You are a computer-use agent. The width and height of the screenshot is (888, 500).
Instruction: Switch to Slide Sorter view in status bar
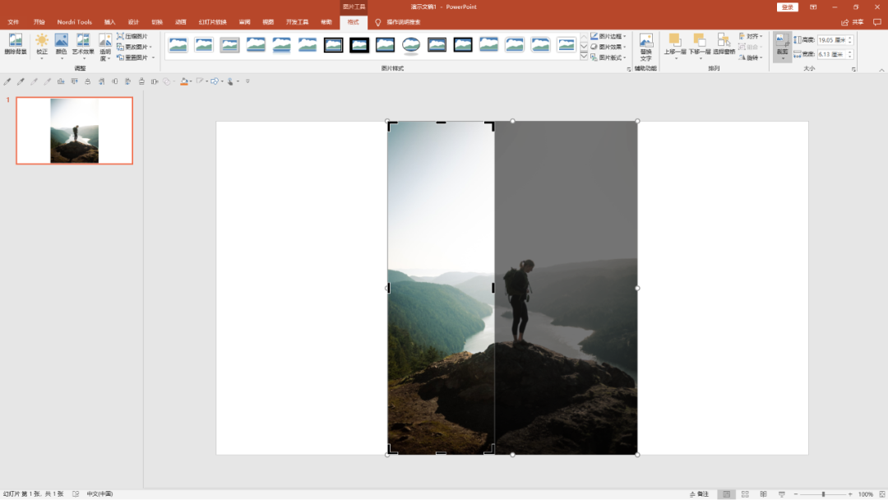click(x=745, y=494)
